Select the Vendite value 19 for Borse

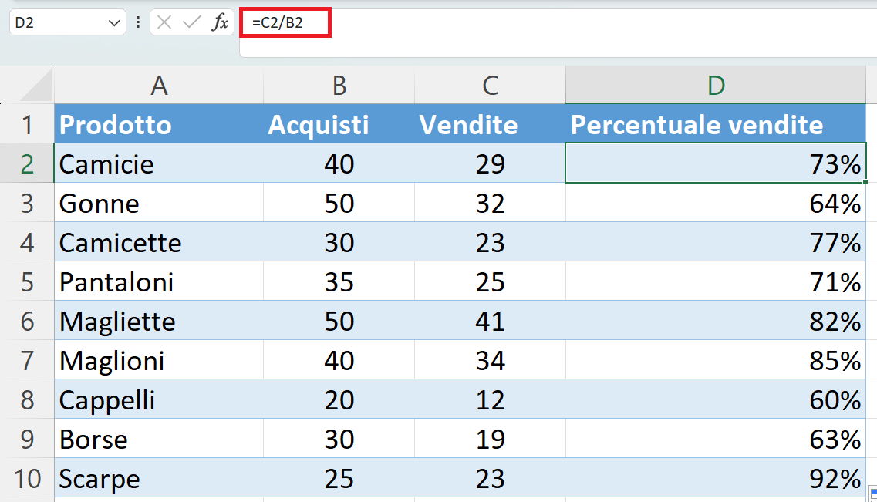click(490, 439)
